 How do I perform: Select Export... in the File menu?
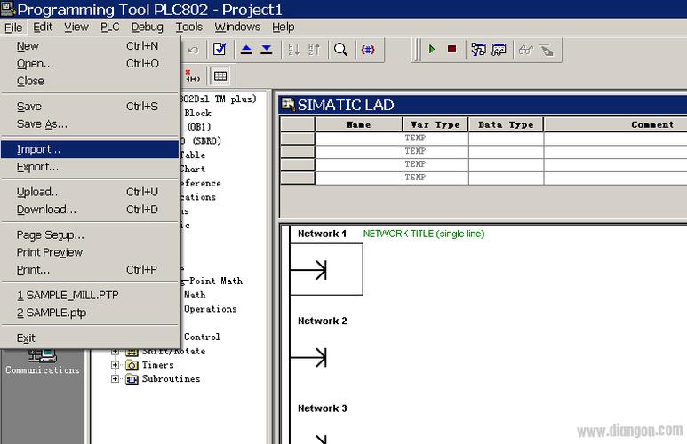90,167
